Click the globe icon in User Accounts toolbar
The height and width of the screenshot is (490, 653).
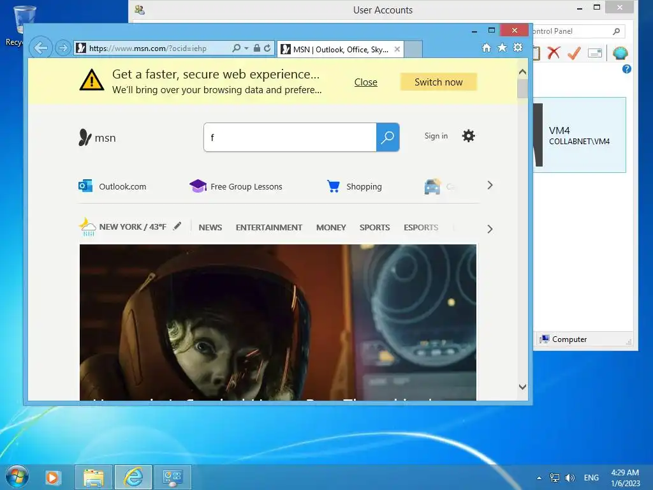point(620,53)
